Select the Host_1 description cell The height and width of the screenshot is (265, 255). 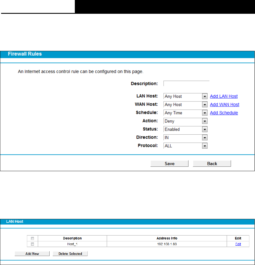(72, 244)
